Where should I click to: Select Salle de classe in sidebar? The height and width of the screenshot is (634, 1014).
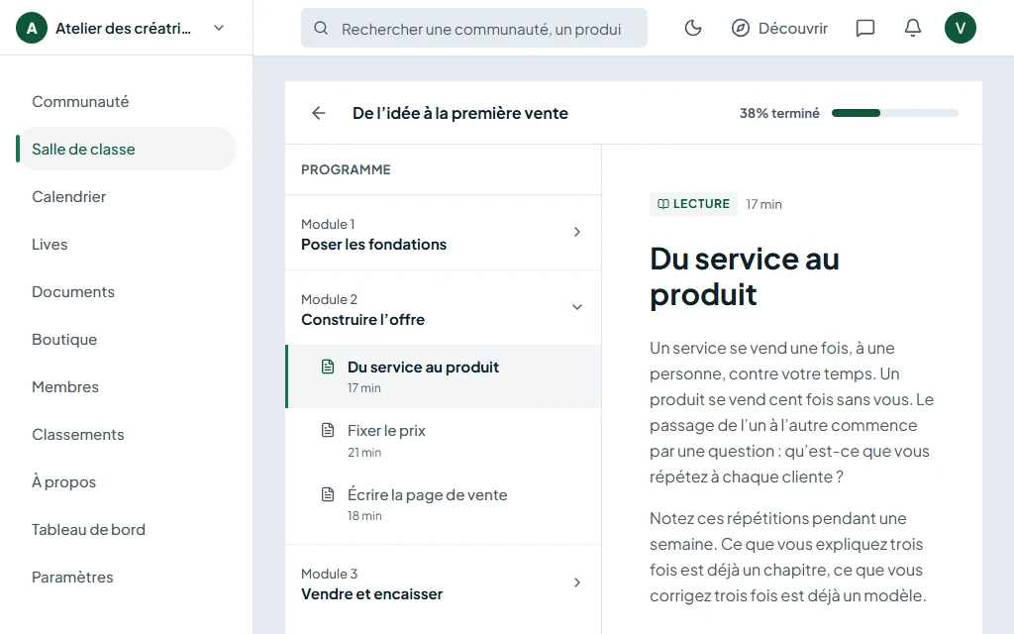[x=126, y=149]
